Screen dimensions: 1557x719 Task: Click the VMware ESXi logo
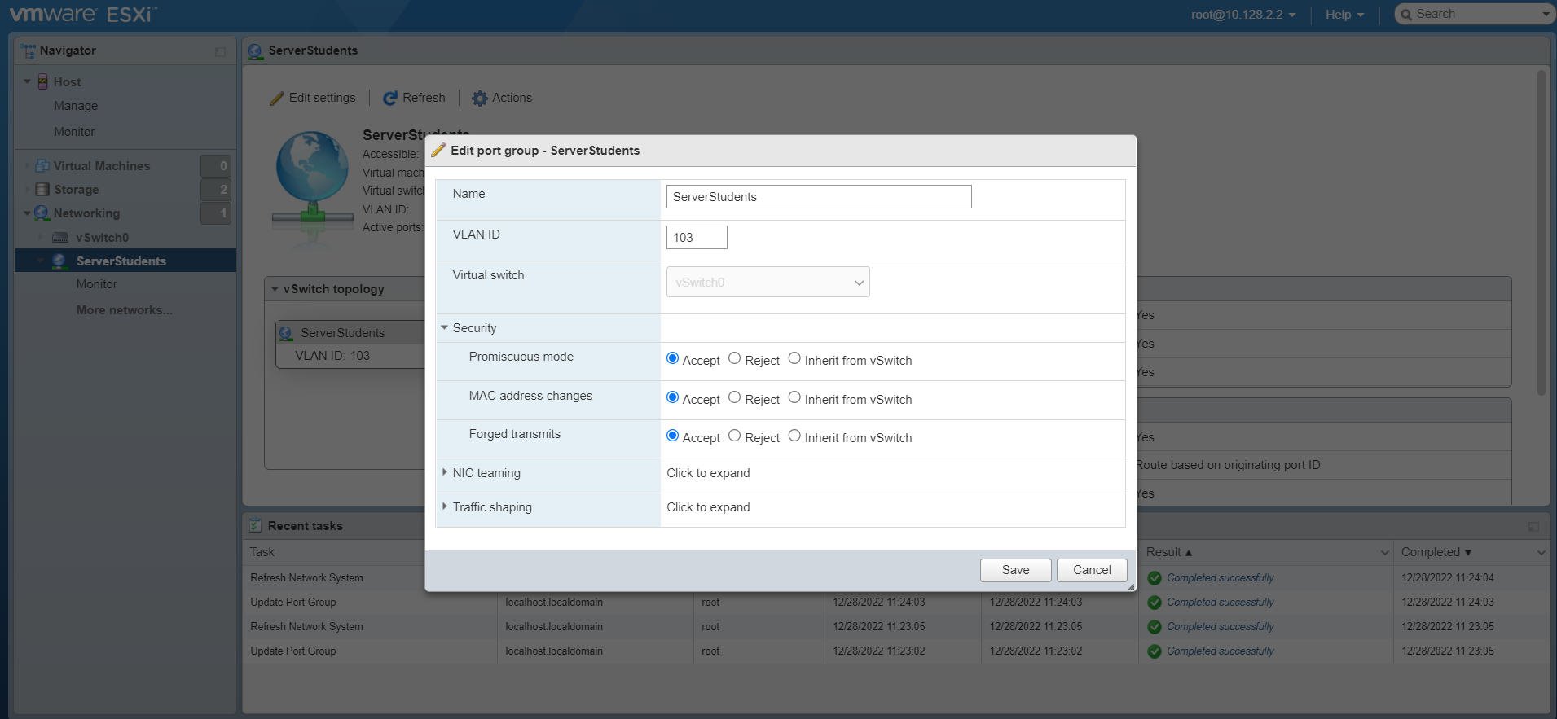(x=83, y=14)
